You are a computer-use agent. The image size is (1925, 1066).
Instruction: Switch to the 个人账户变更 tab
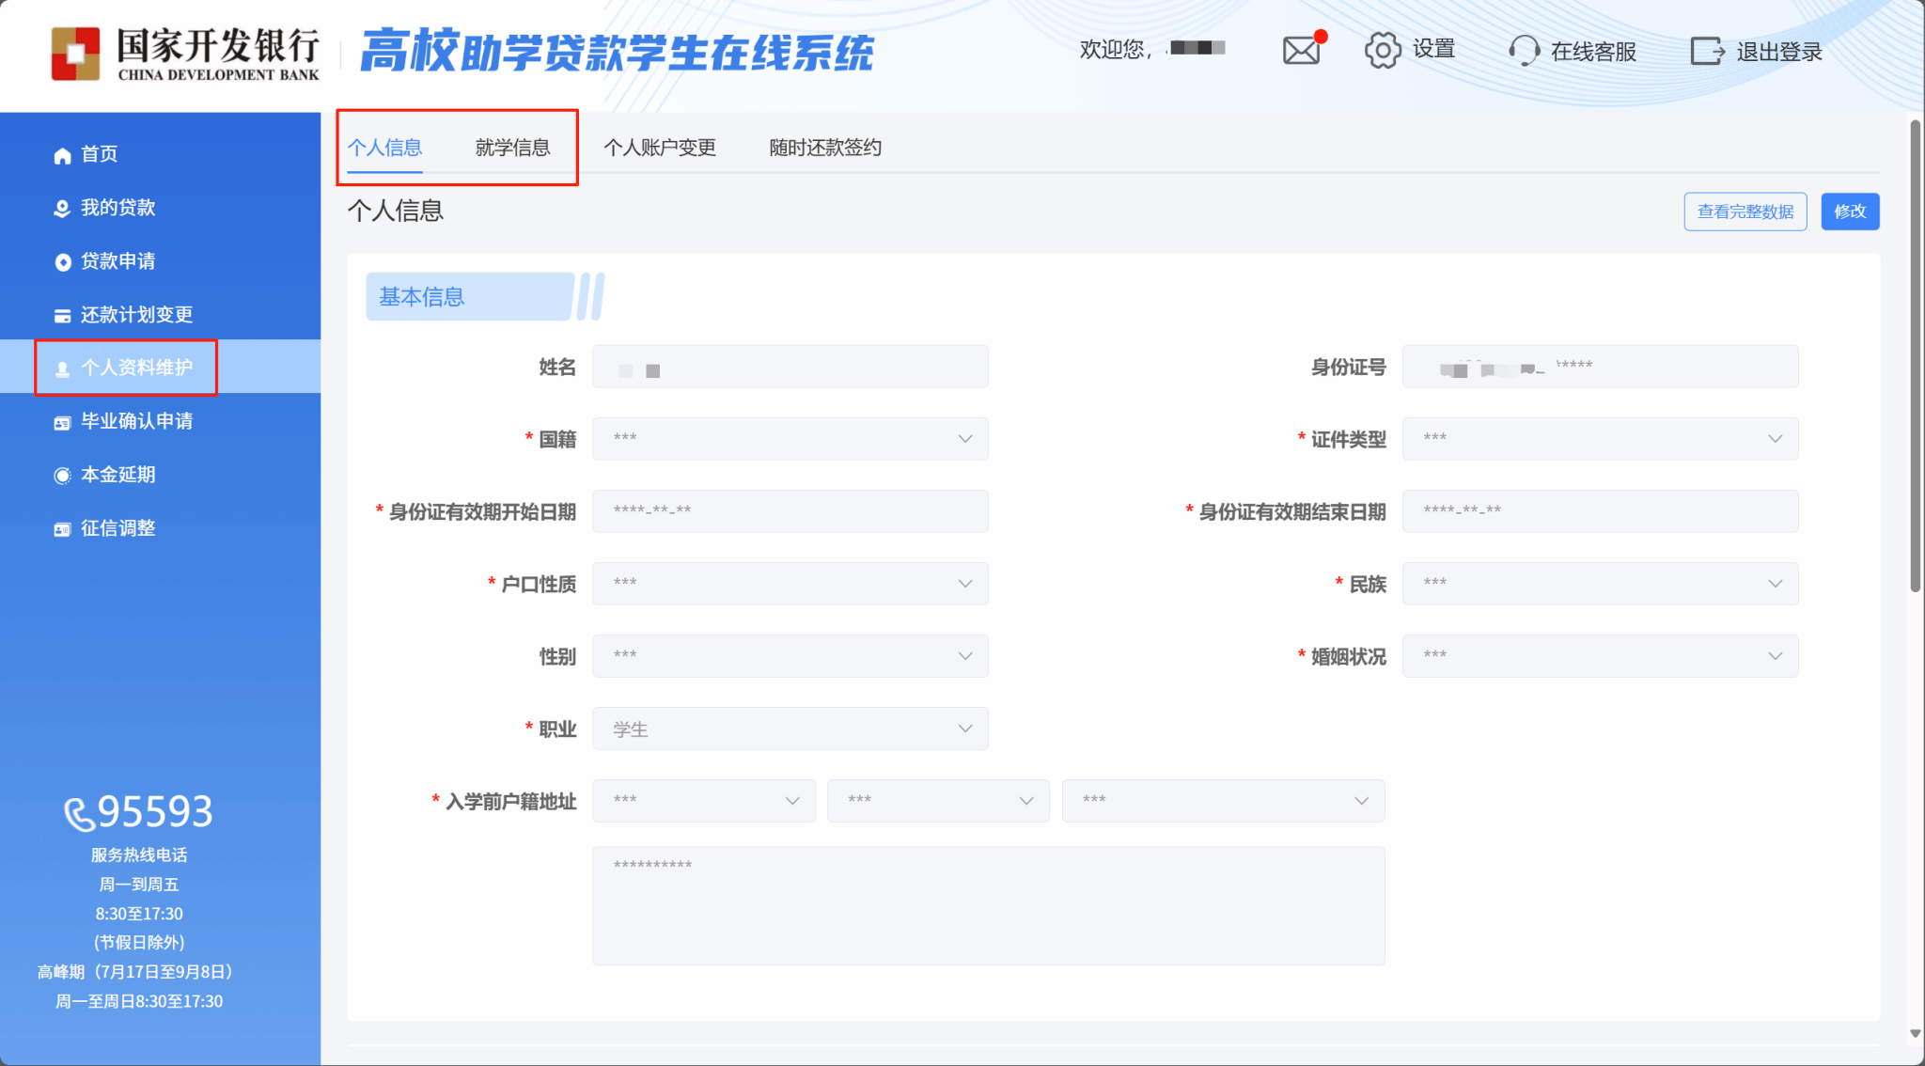point(660,148)
